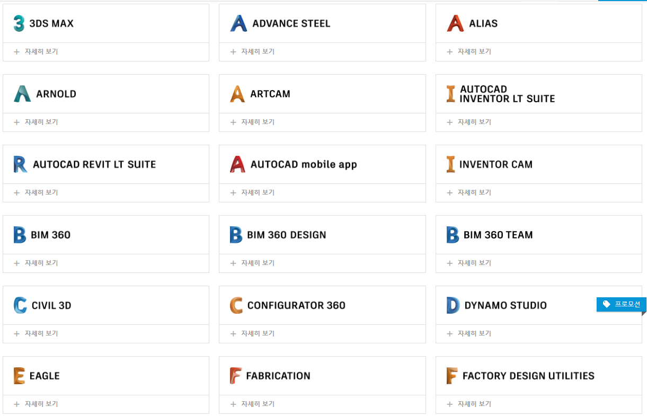647x416 pixels.
Task: Click the Factory Design Utilities F icon
Action: 452,376
